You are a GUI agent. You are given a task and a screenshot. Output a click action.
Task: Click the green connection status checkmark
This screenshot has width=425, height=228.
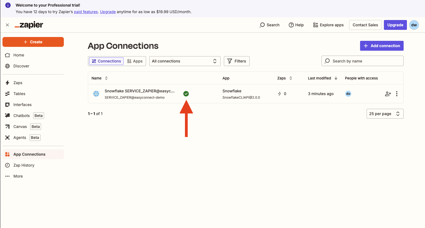click(186, 94)
